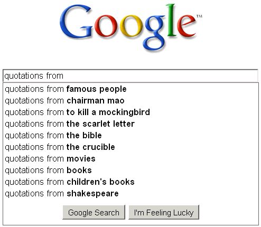
Task: Select "quotations from the crucible" suggestion
Action: [x=130, y=147]
